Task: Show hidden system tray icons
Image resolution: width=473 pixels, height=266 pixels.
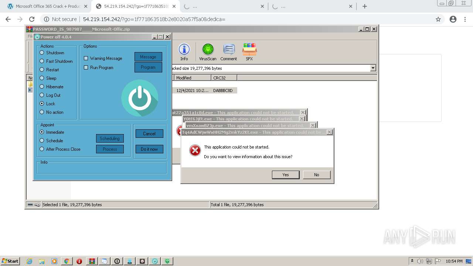Action: click(x=412, y=261)
